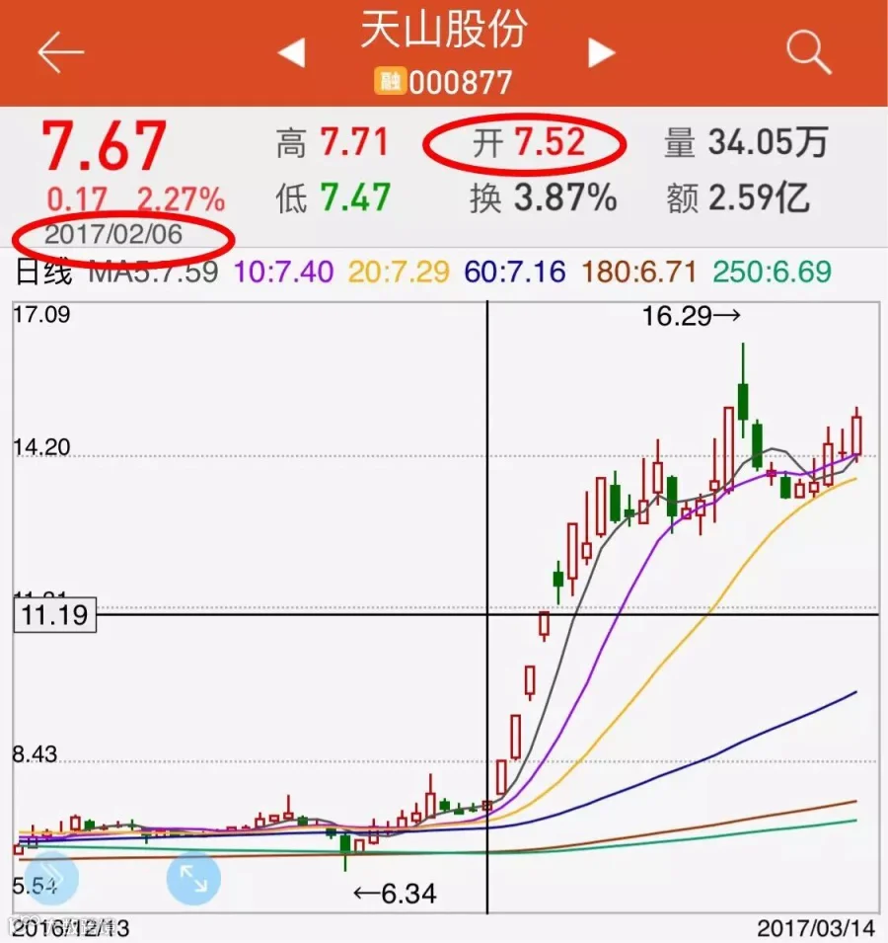The width and height of the screenshot is (888, 943).
Task: Go to previous stock with left triangle
Action: coord(292,52)
